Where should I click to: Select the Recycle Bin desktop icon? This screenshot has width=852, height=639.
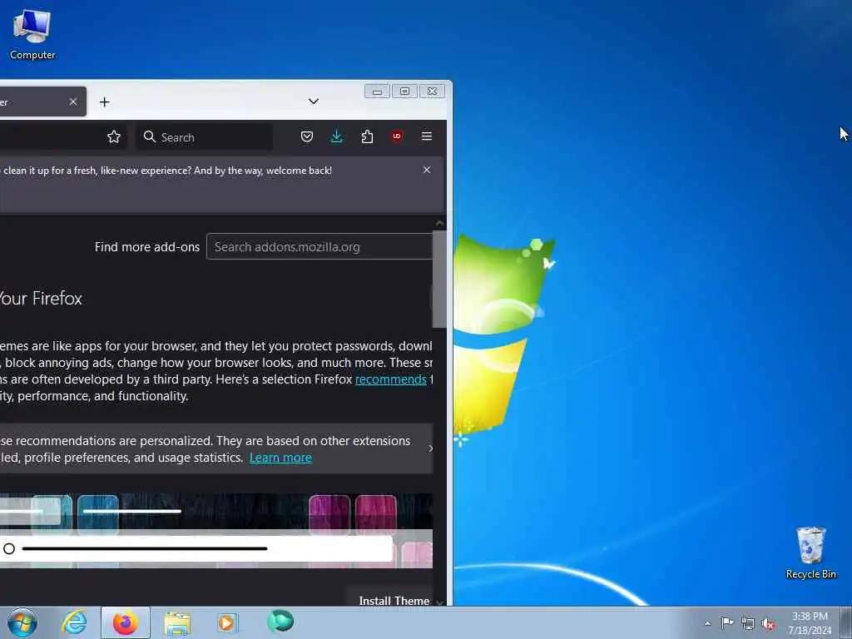[x=810, y=553]
